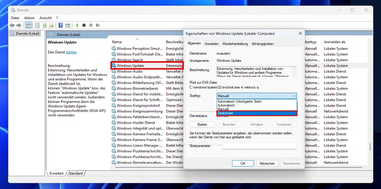Viewport: 381px width, 189px height.
Task: Click the Pause Service toolbar icon
Action: (91, 25)
